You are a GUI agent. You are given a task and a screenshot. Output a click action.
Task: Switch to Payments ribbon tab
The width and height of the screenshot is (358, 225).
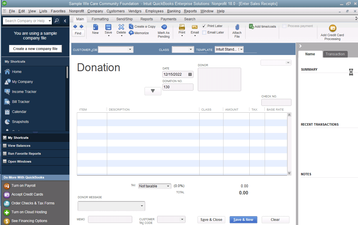point(168,19)
